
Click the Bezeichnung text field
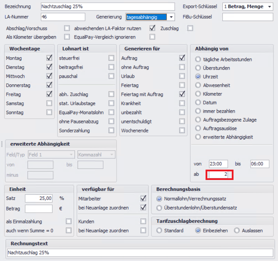pyautogui.click(x=108, y=7)
